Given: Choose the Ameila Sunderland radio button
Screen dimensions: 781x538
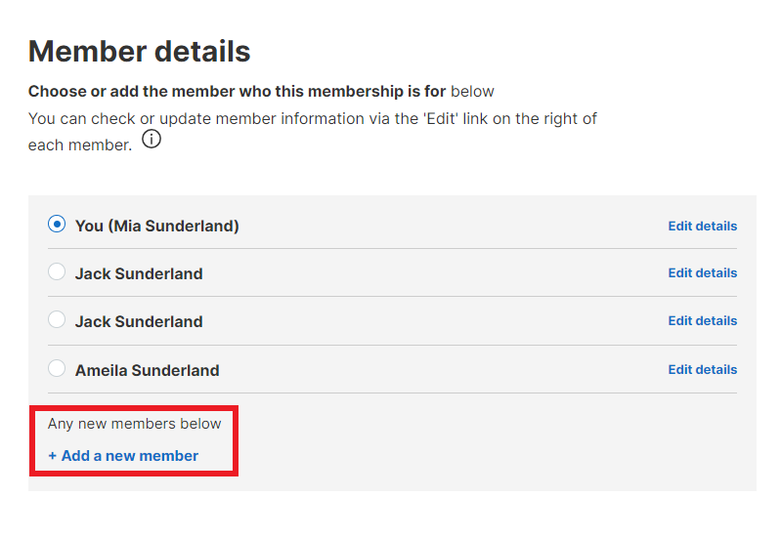Looking at the screenshot, I should 57,369.
